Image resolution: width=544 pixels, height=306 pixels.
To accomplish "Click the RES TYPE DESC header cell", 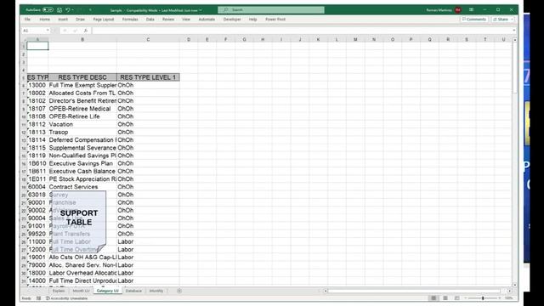I will [82, 77].
